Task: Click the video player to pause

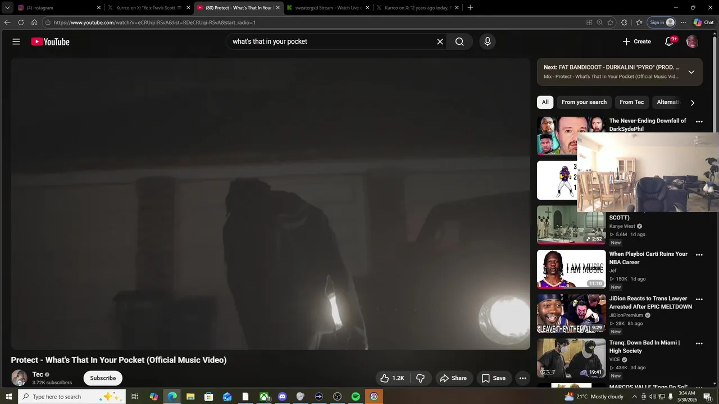Action: point(270,204)
